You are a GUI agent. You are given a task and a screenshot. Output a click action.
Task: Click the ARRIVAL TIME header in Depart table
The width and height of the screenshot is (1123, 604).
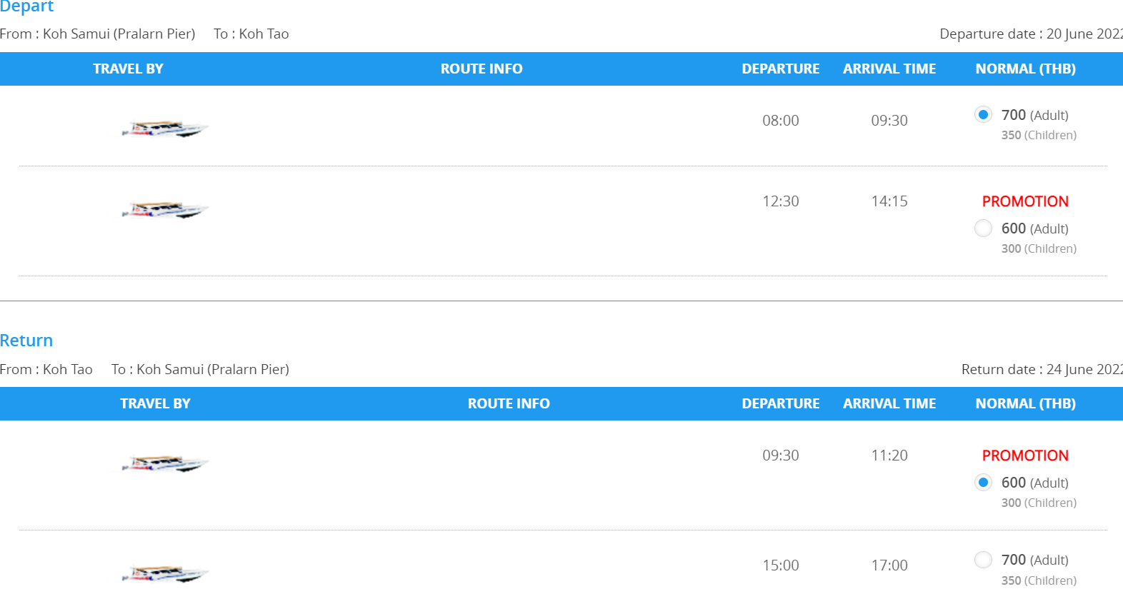coord(889,69)
